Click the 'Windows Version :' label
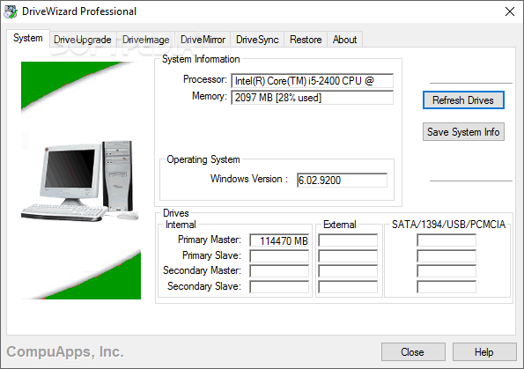524x369 pixels. [249, 179]
